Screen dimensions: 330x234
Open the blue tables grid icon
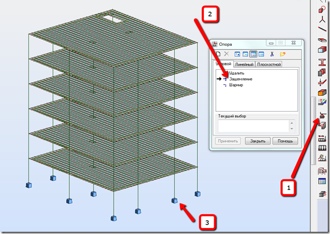(322, 181)
